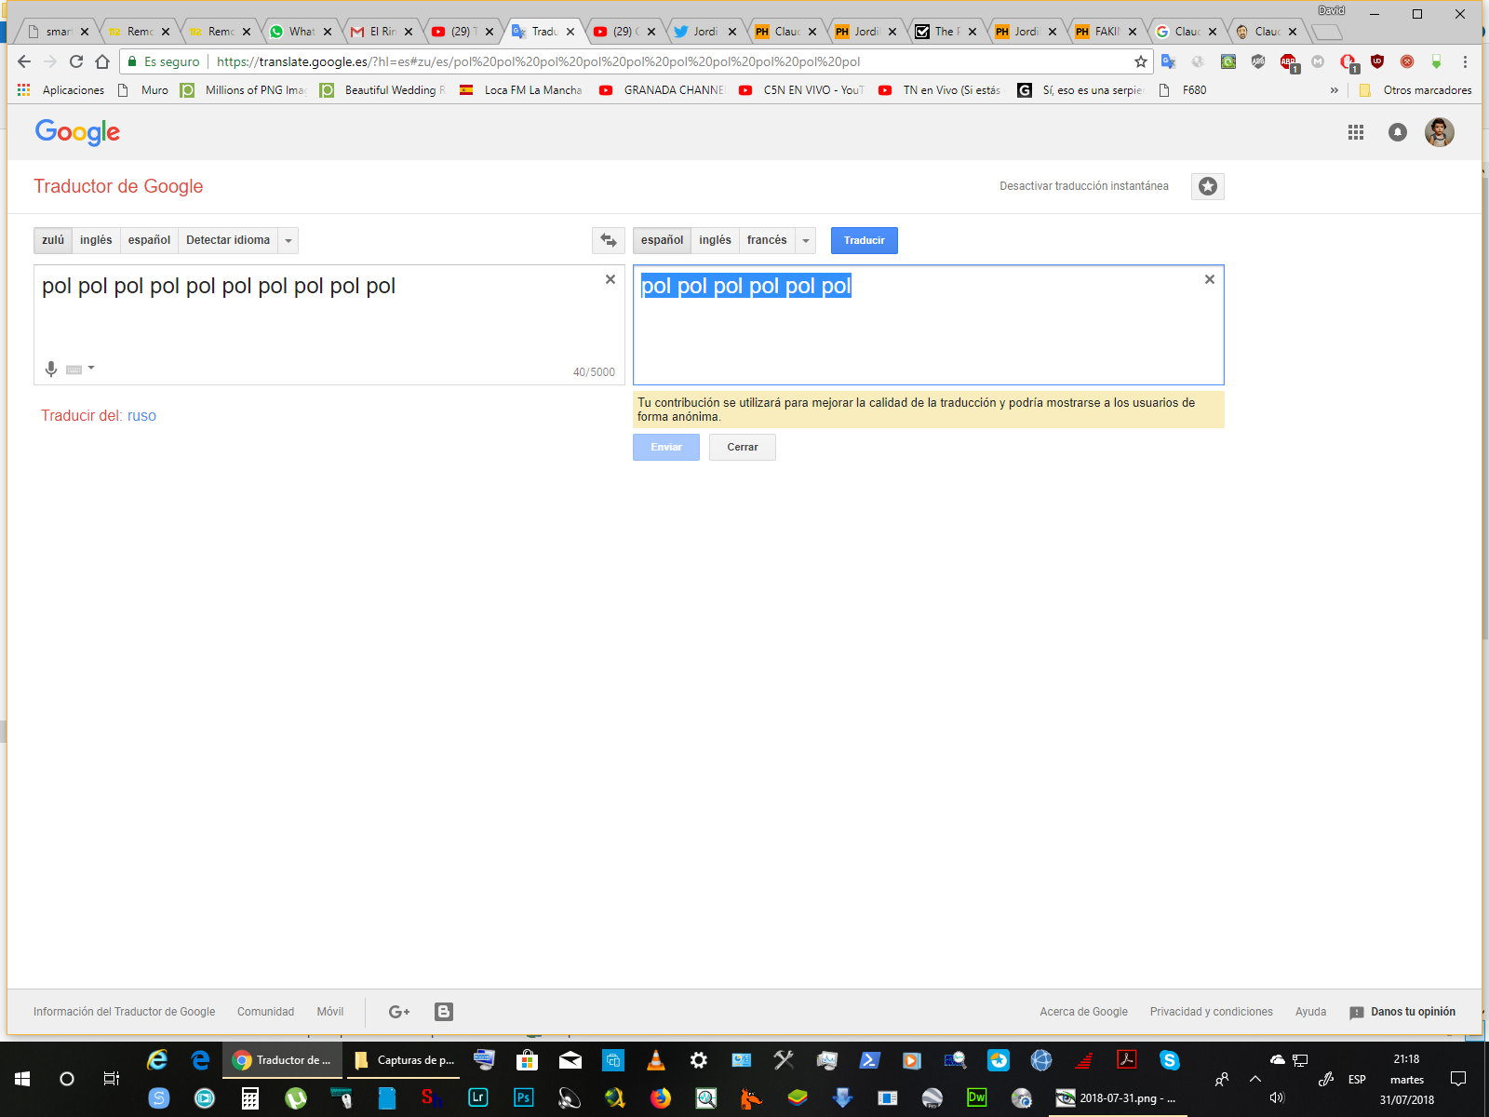Viewport: 1489px width, 1117px height.
Task: Bookmark page with the address bar star
Action: click(1141, 61)
